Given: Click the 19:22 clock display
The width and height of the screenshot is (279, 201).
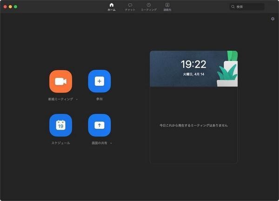Looking at the screenshot, I should [193, 64].
